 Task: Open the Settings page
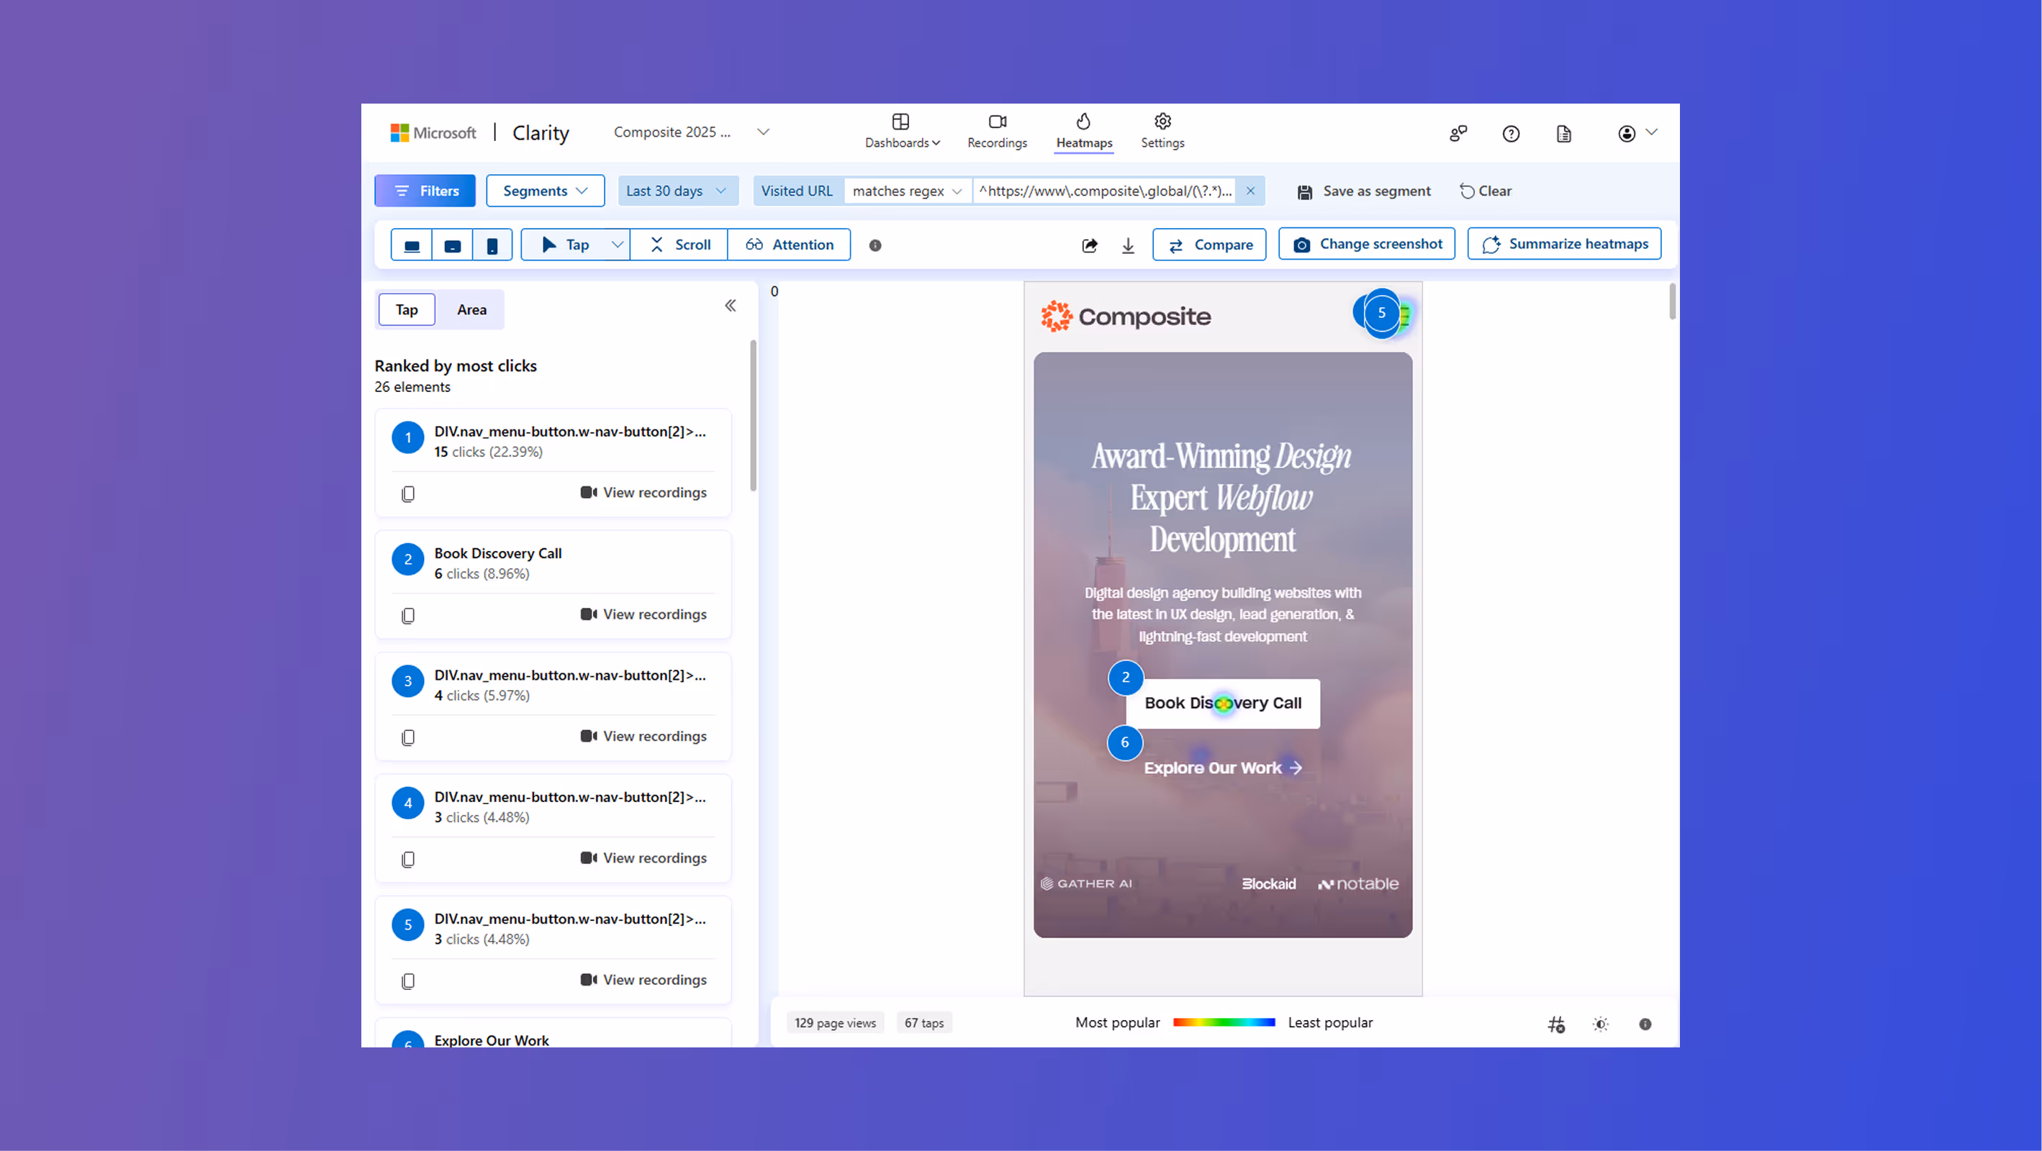pyautogui.click(x=1162, y=131)
